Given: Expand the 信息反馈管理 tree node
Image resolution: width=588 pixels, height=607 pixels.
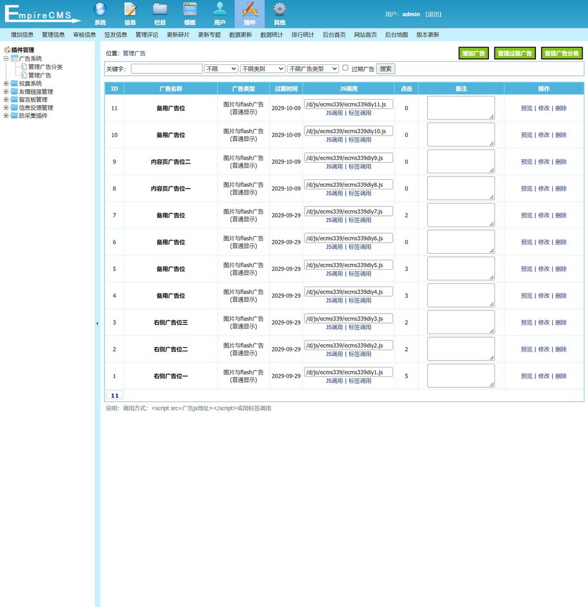Looking at the screenshot, I should pos(6,108).
